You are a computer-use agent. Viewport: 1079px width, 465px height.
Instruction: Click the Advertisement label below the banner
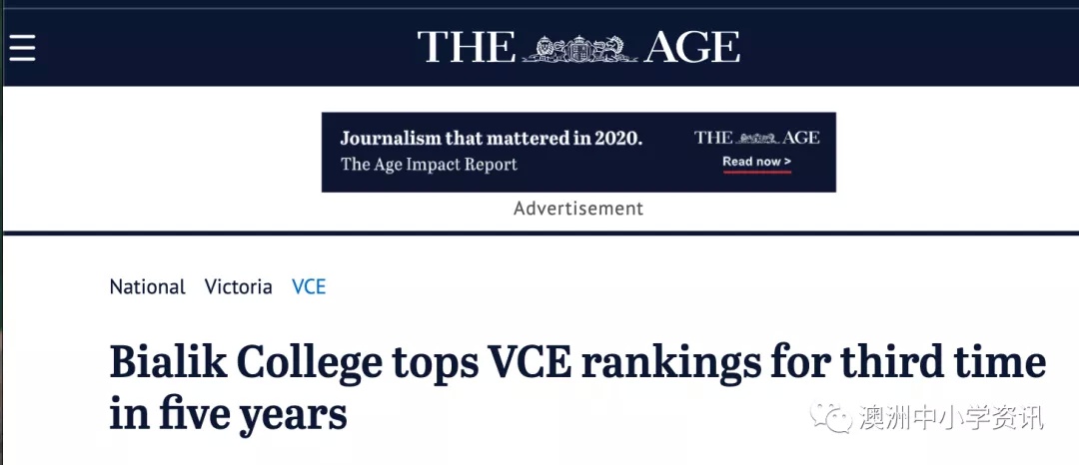tap(578, 209)
